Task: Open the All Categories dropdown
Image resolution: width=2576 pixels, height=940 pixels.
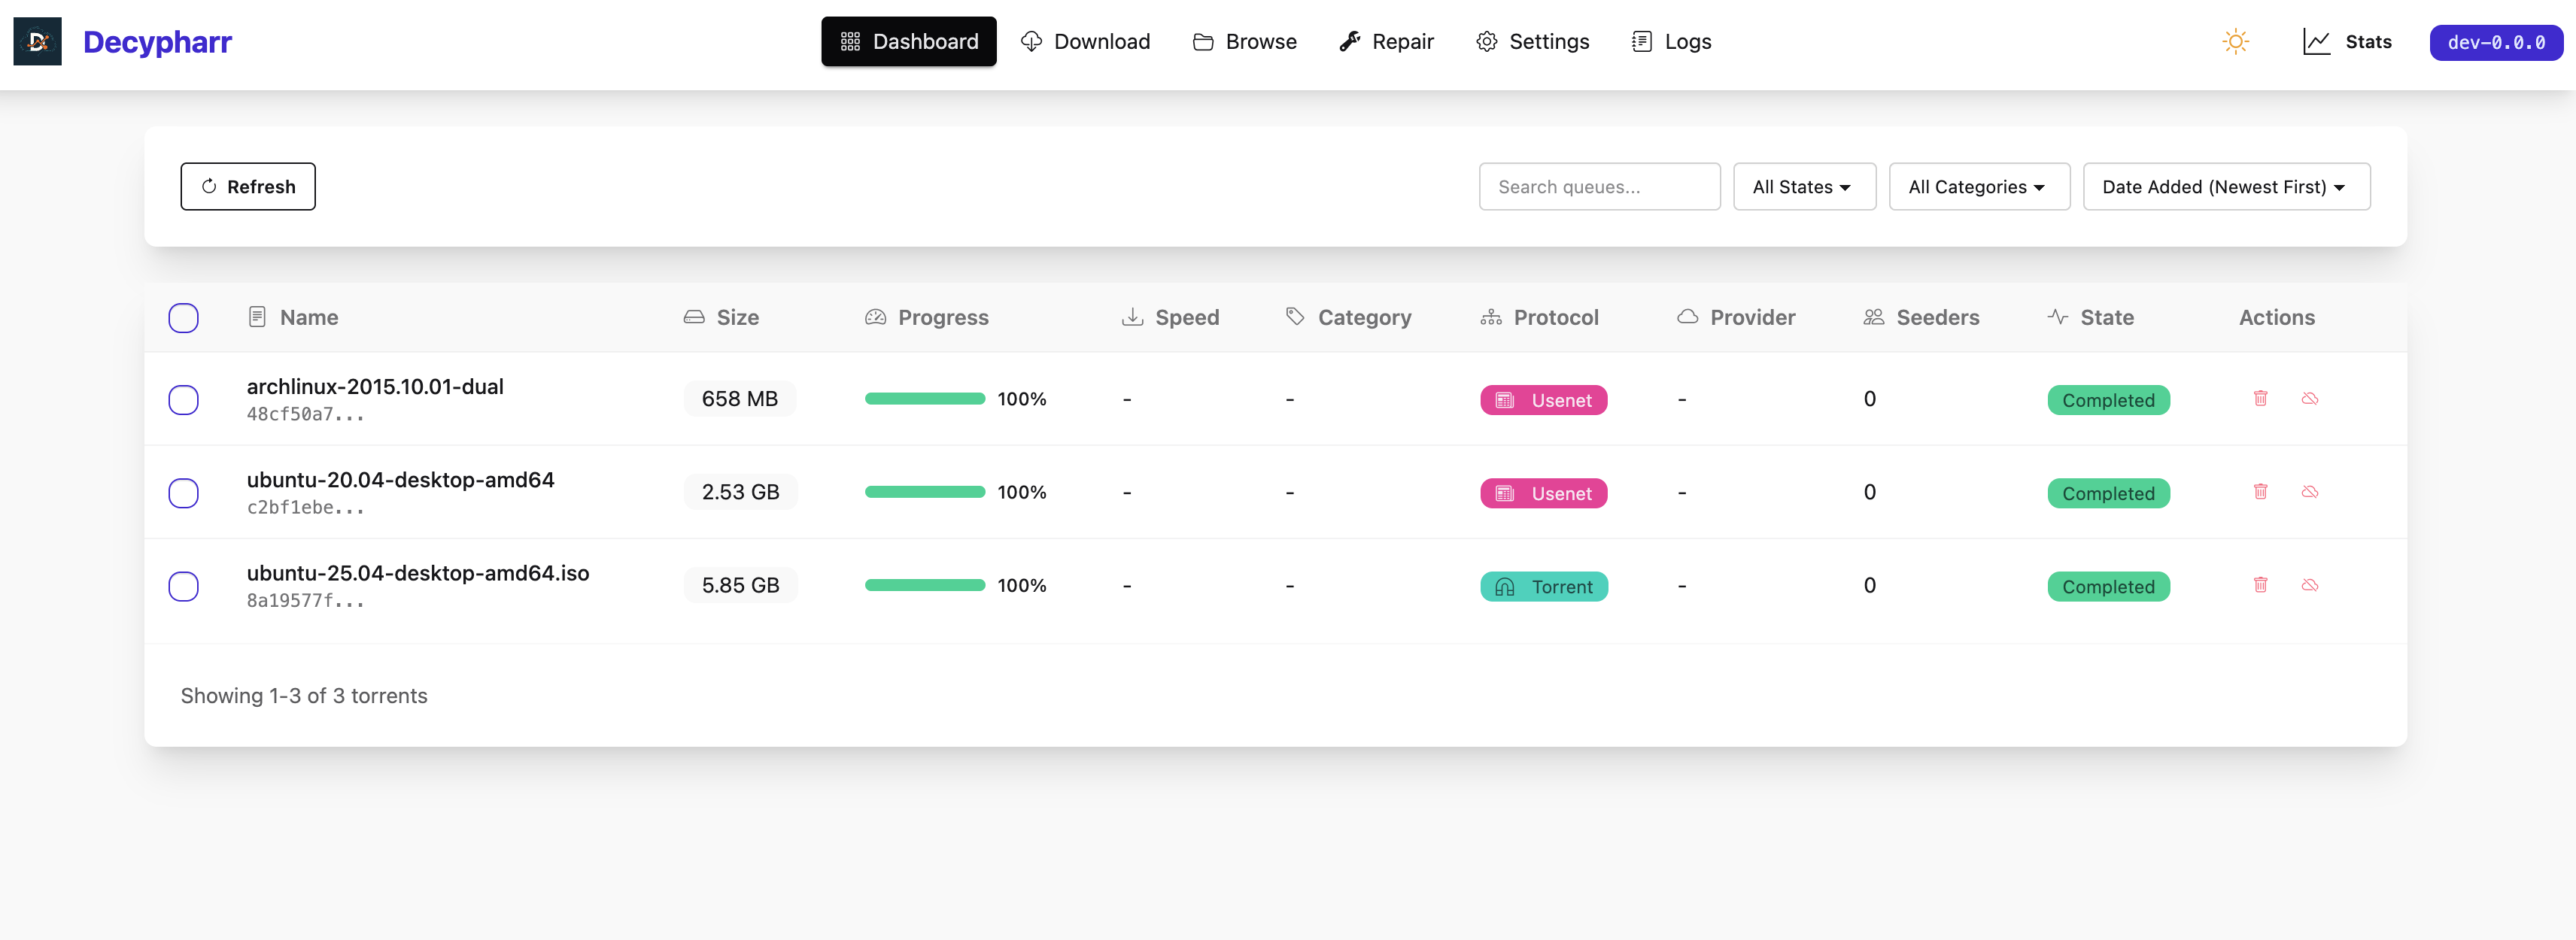Action: [1979, 187]
